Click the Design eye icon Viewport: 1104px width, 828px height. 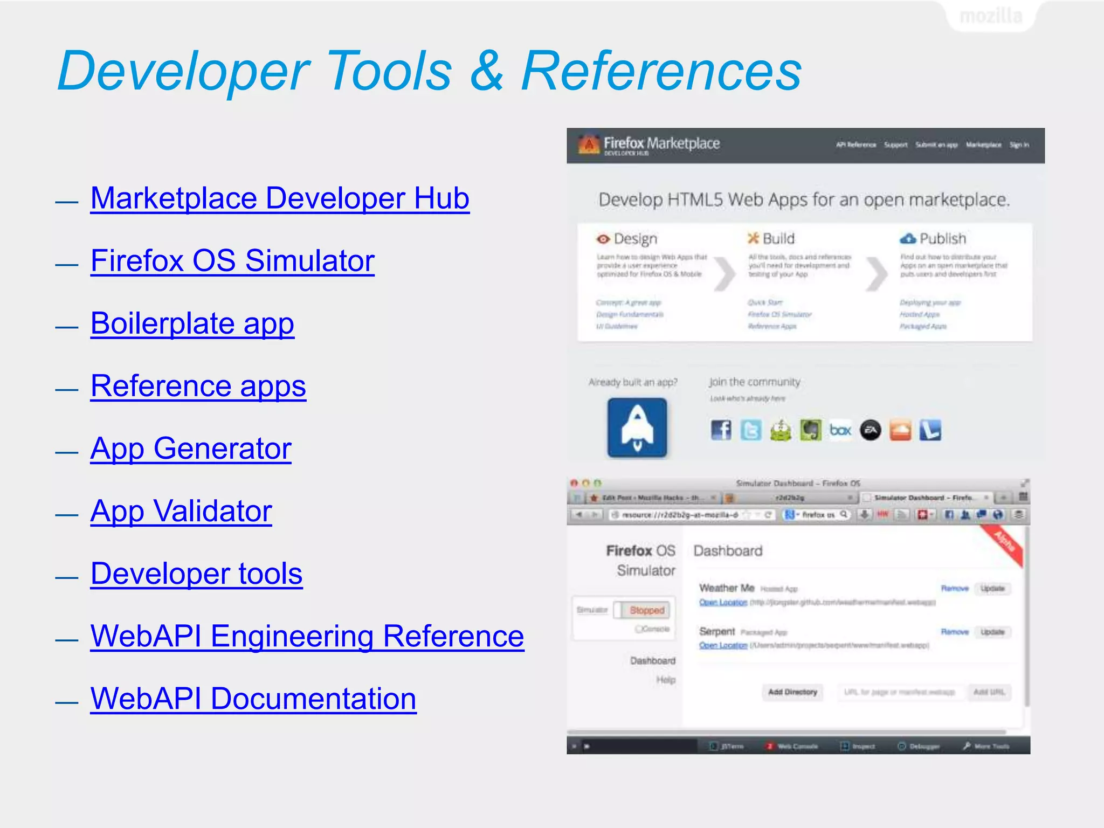(x=603, y=239)
